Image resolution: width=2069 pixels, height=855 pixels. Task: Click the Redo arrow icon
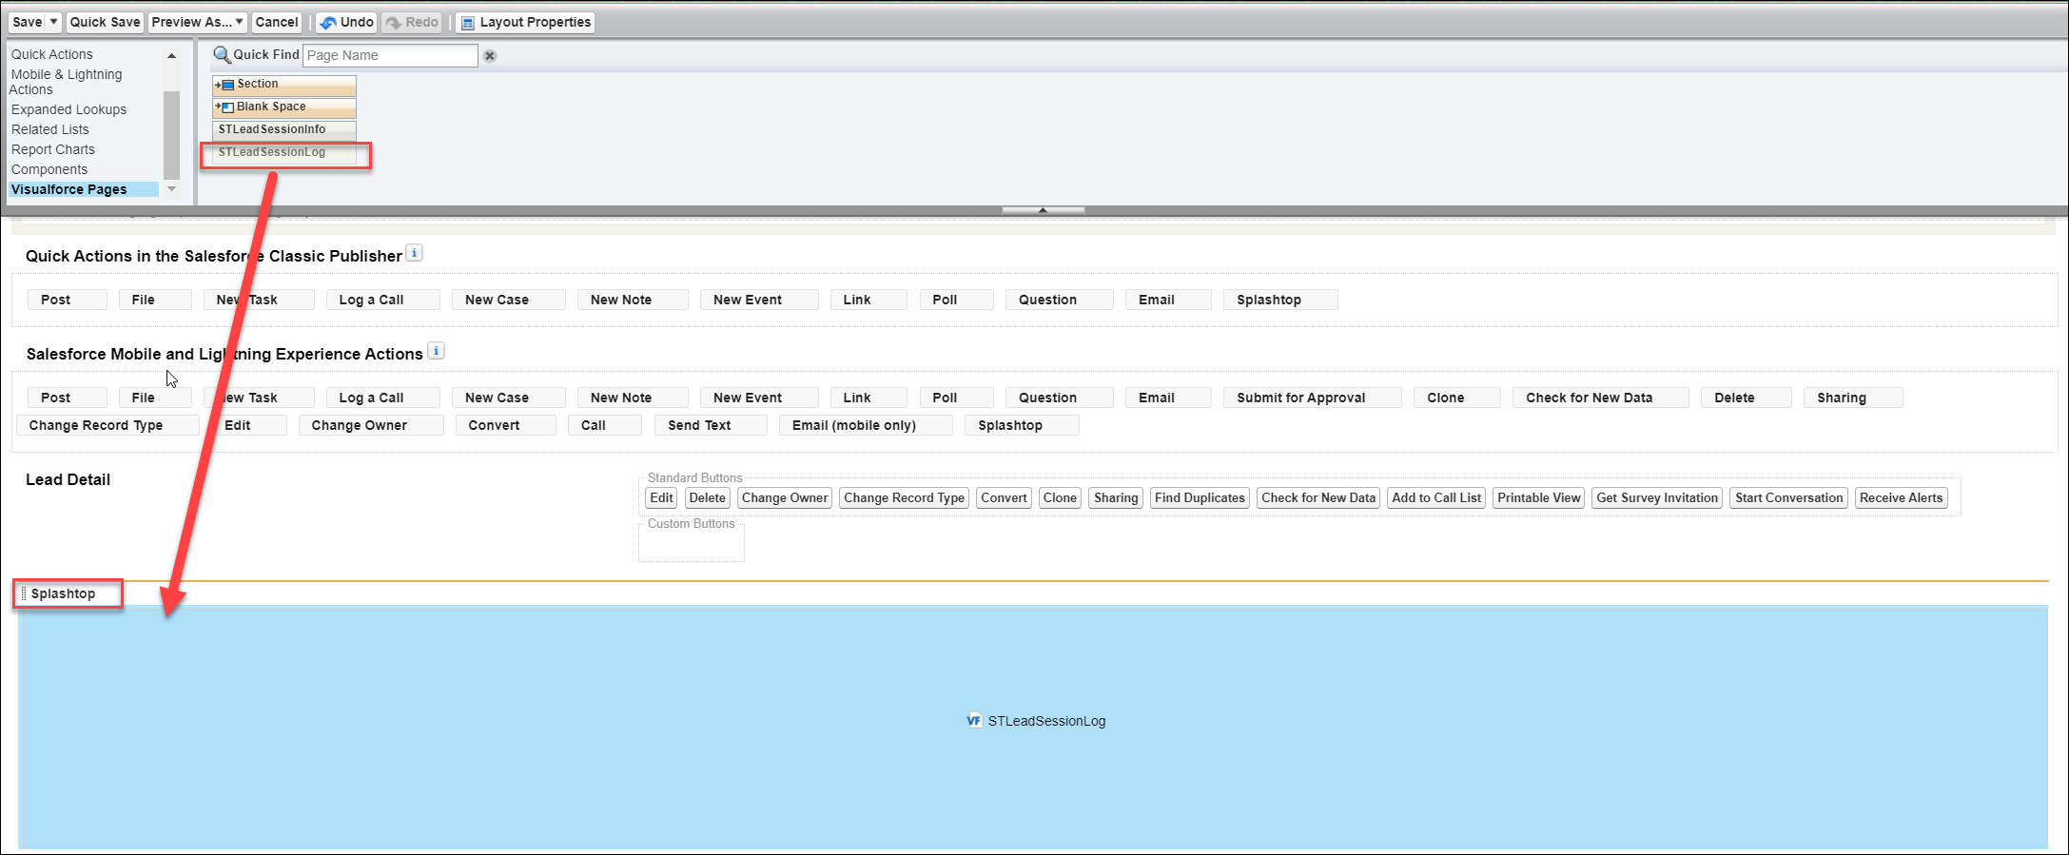pos(394,23)
